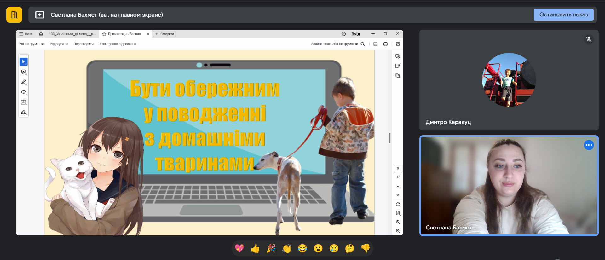Switch to the 133_Українська_дівчина tab

pos(72,34)
